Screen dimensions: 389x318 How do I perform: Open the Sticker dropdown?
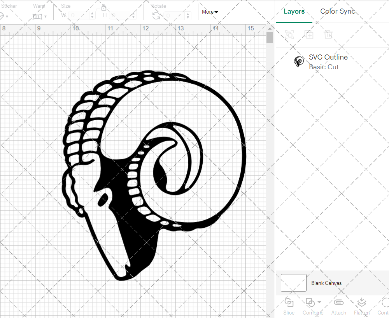pyautogui.click(x=4, y=16)
